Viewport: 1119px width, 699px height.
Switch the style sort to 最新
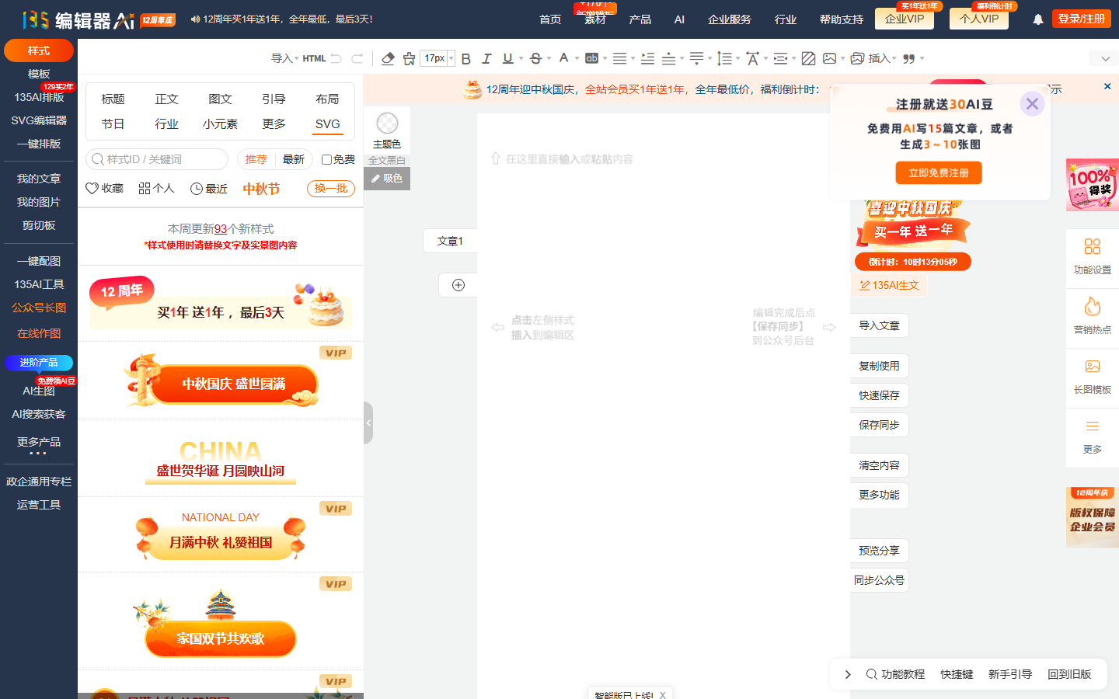pyautogui.click(x=294, y=159)
